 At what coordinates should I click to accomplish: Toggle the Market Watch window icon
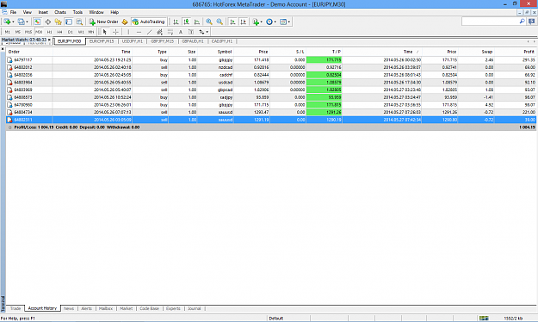[37, 22]
